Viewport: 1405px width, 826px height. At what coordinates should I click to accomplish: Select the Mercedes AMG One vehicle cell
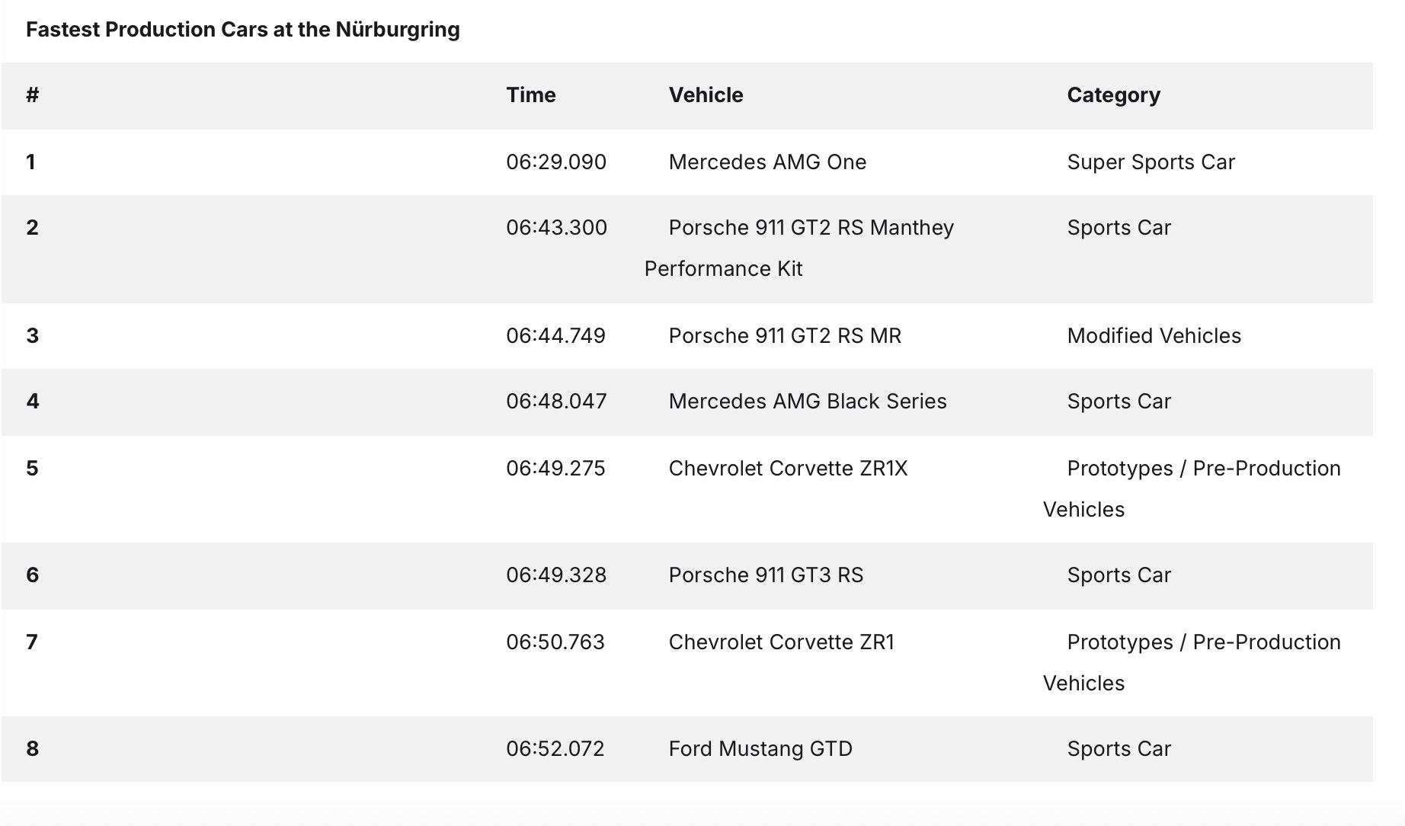(x=767, y=162)
